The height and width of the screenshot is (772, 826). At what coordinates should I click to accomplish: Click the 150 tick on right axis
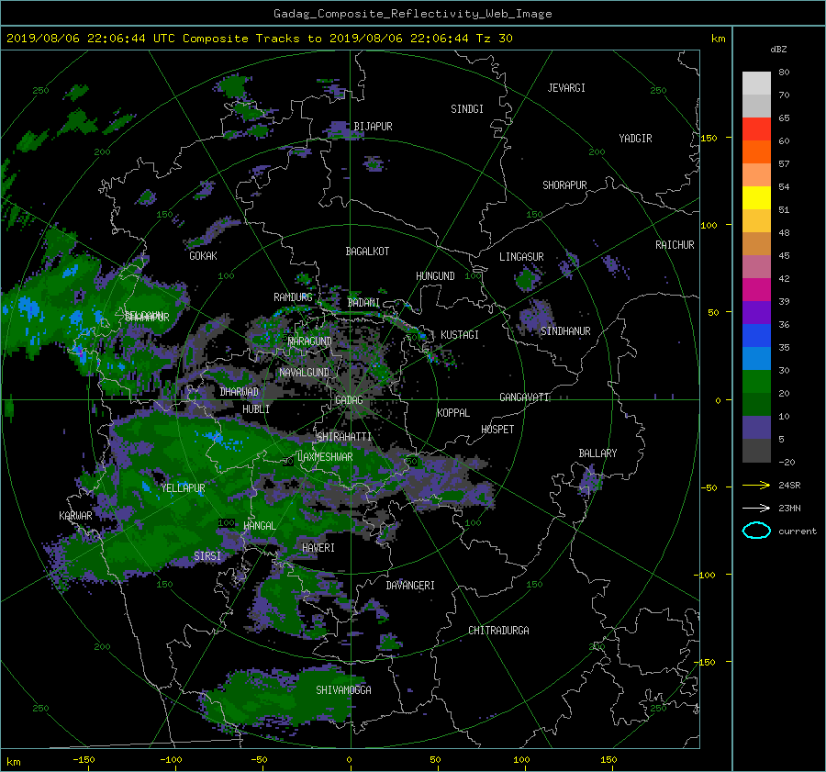click(x=709, y=138)
